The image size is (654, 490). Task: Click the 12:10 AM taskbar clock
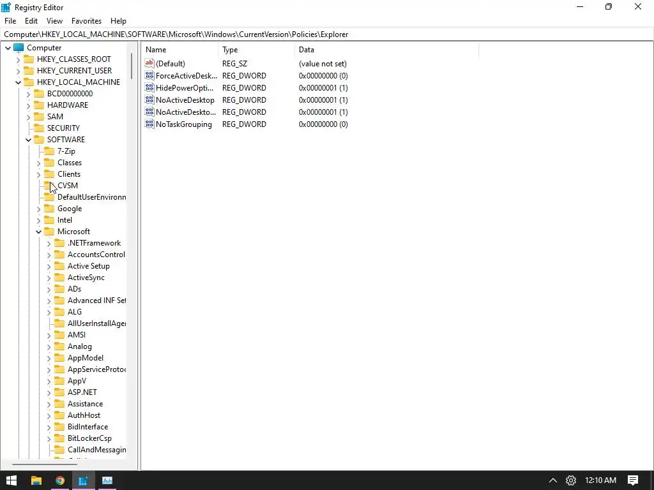600,480
